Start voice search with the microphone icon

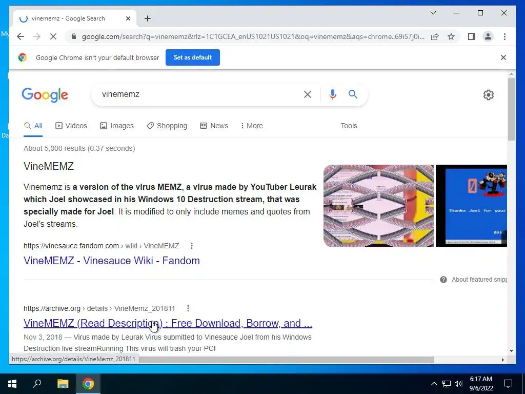(332, 94)
